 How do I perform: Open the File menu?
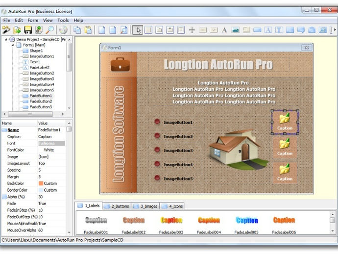7,20
